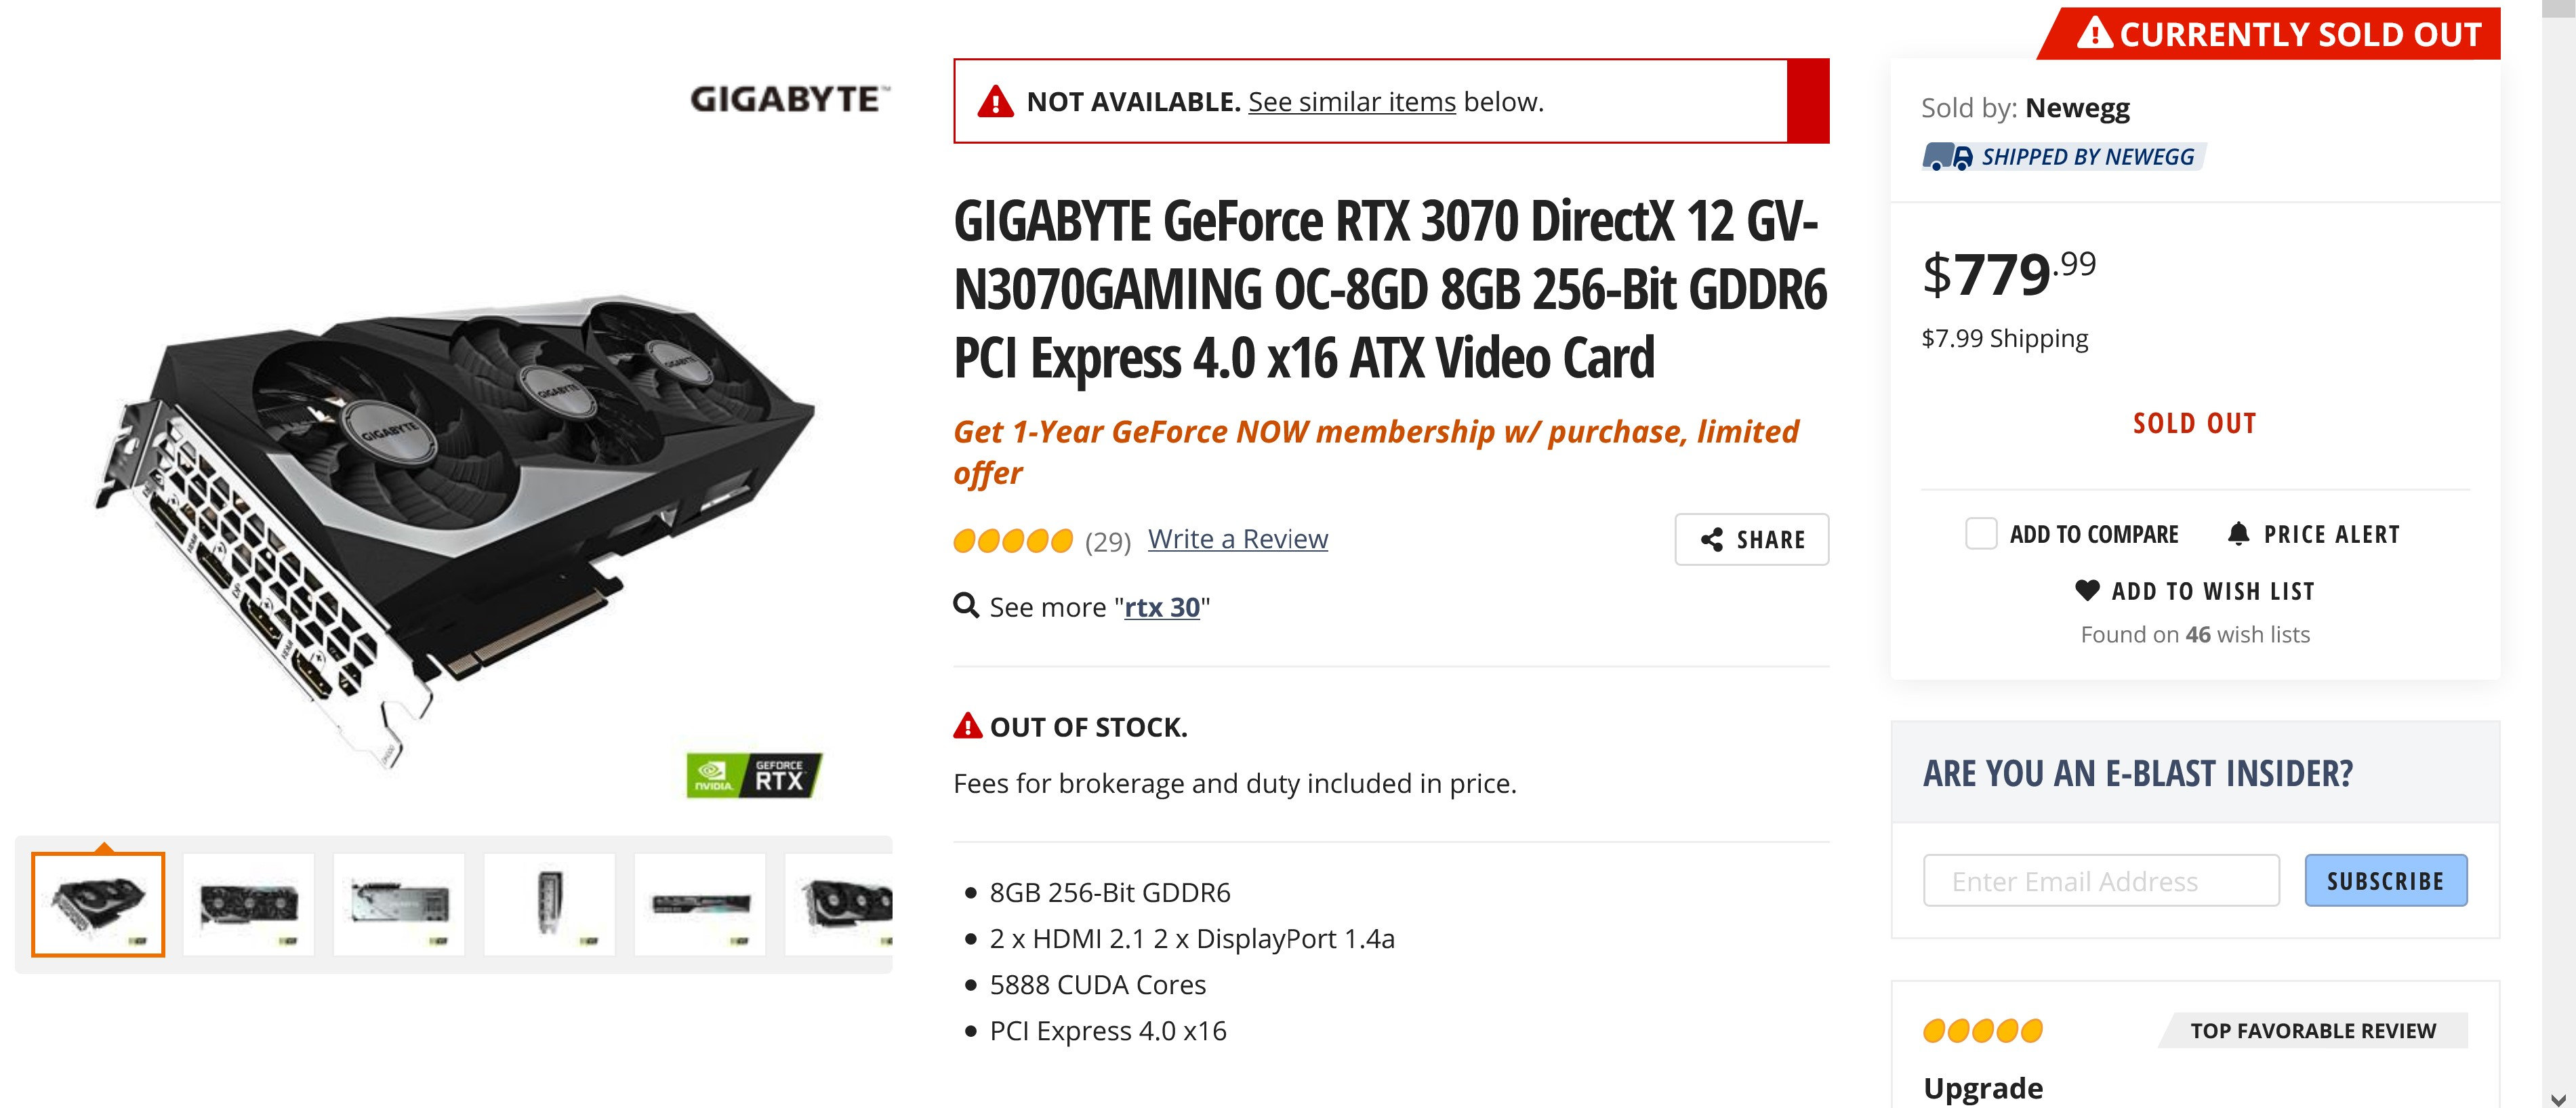Click the price alert bell icon
This screenshot has width=2576, height=1108.
[2238, 534]
